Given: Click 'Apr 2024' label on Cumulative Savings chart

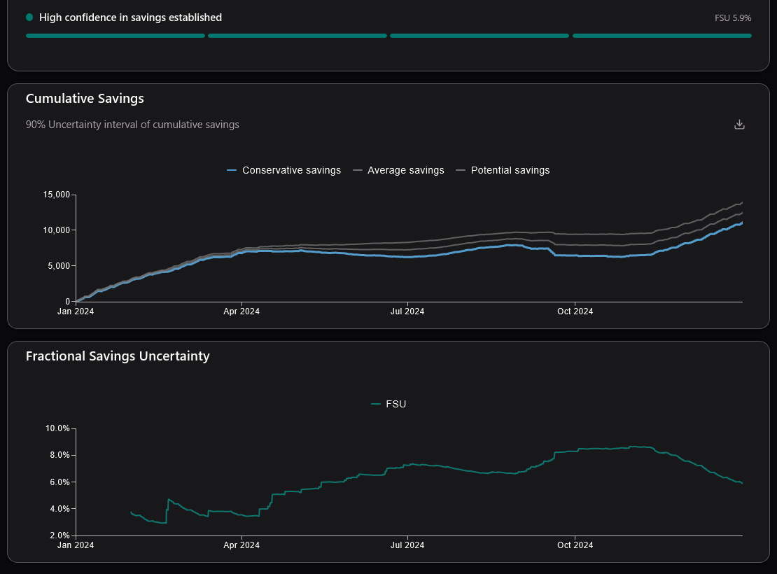Looking at the screenshot, I should (x=241, y=311).
